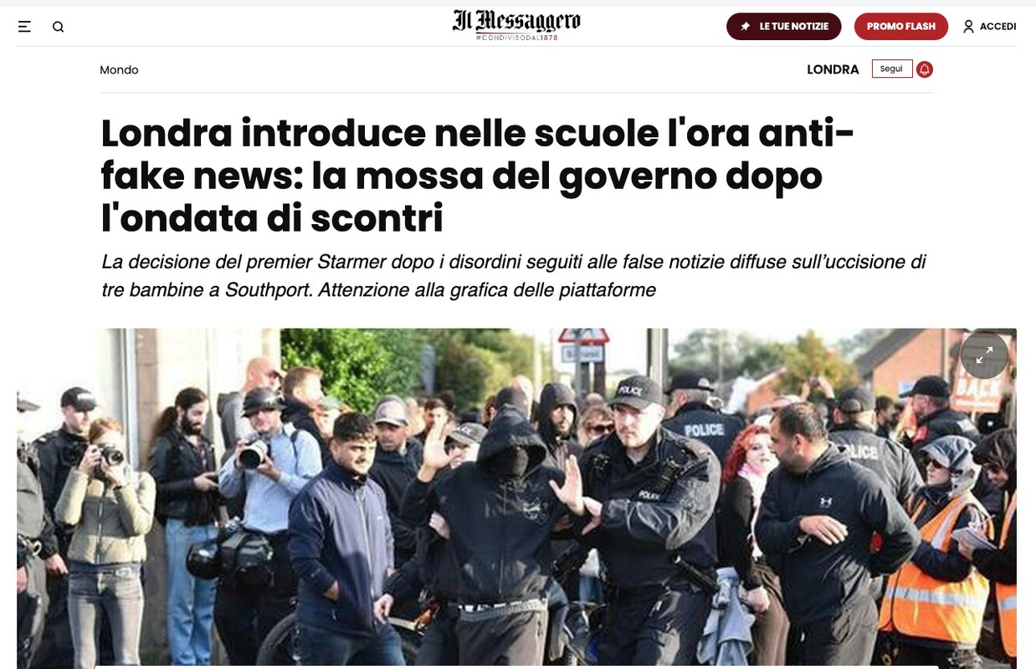Image resolution: width=1036 pixels, height=669 pixels.
Task: Open the LONDRA topic tag
Action: 833,69
